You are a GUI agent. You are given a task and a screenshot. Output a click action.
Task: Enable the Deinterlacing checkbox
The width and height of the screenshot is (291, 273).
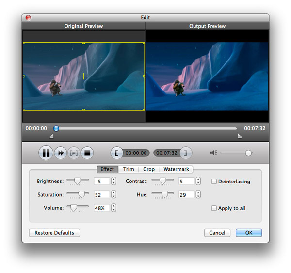(x=214, y=182)
